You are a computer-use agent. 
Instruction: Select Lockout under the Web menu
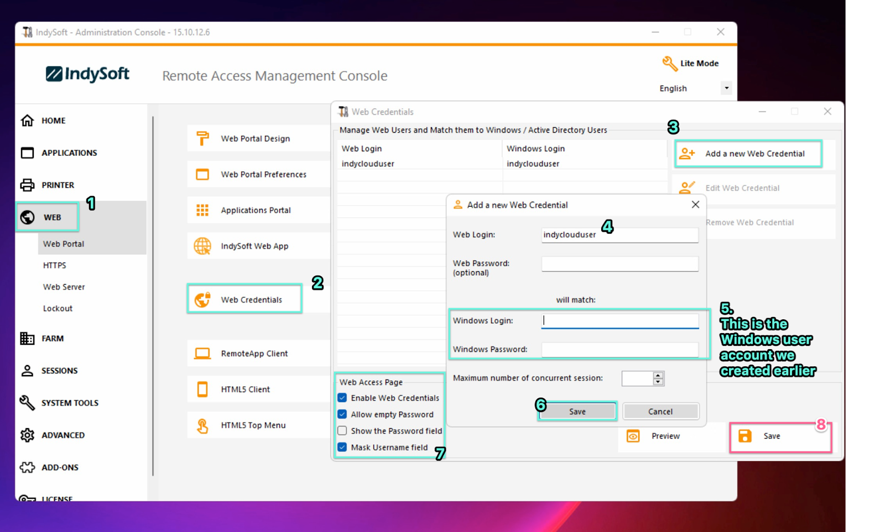pyautogui.click(x=58, y=308)
